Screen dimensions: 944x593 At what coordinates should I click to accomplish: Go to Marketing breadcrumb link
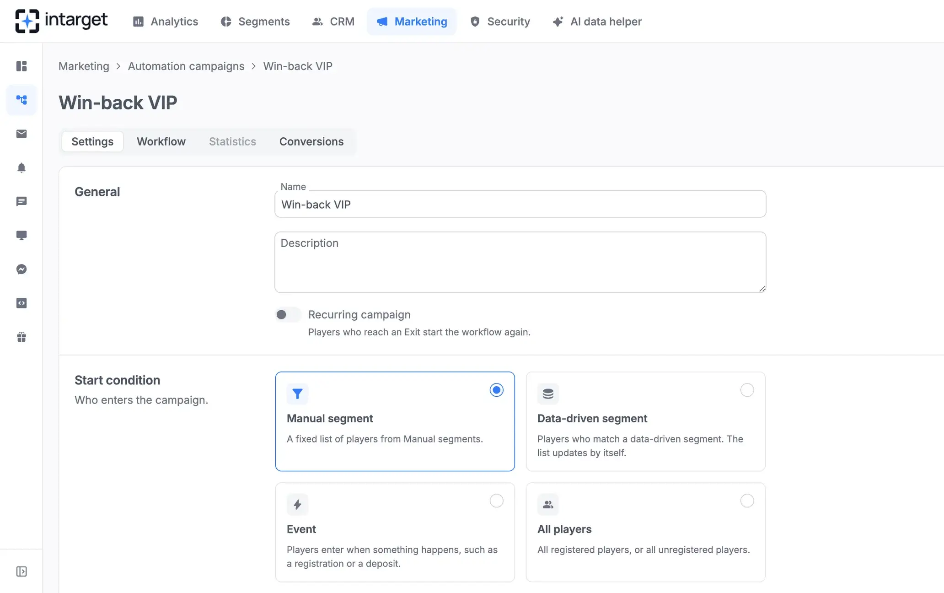coord(84,66)
